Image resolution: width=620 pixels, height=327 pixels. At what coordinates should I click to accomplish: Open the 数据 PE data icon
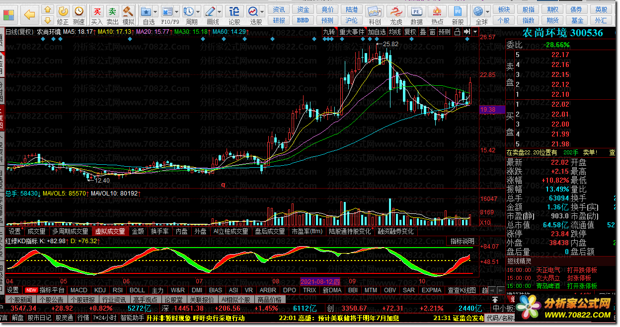417,14
